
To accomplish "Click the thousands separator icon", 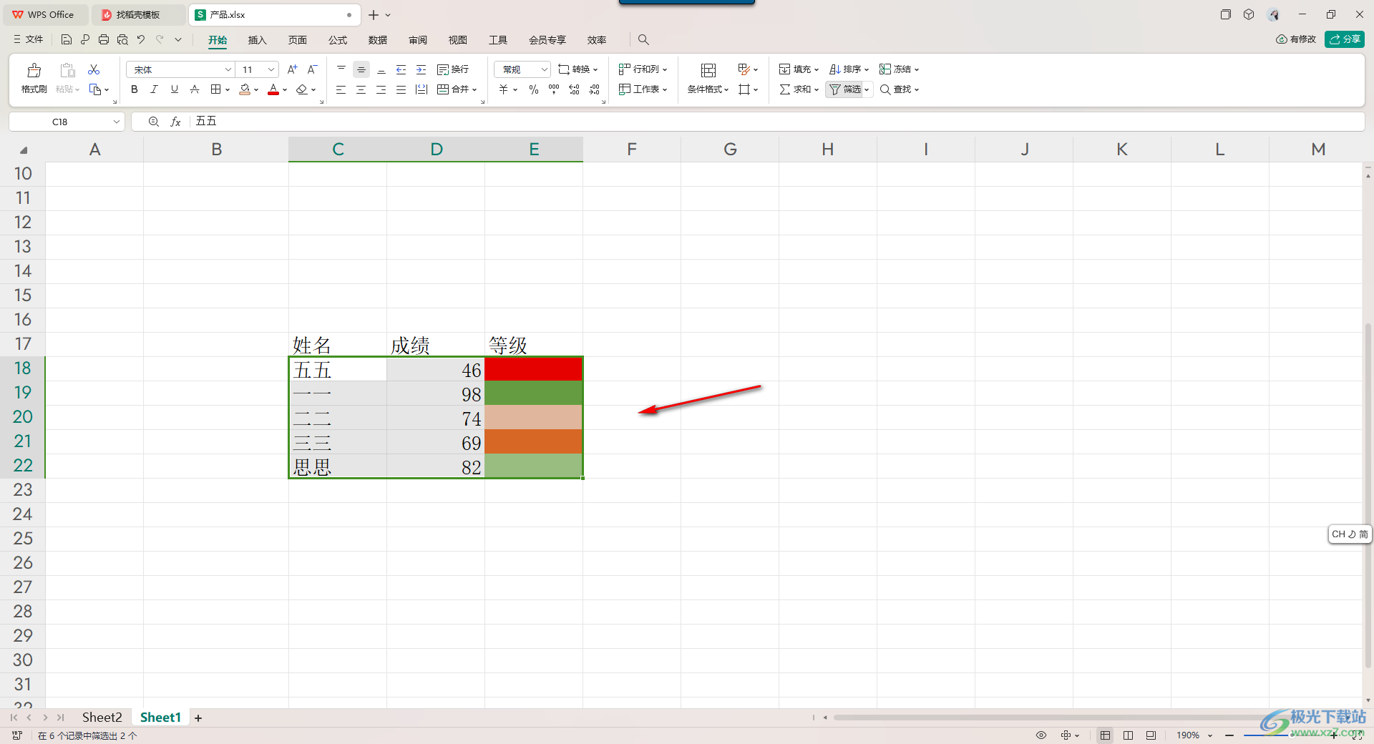I will 554,89.
